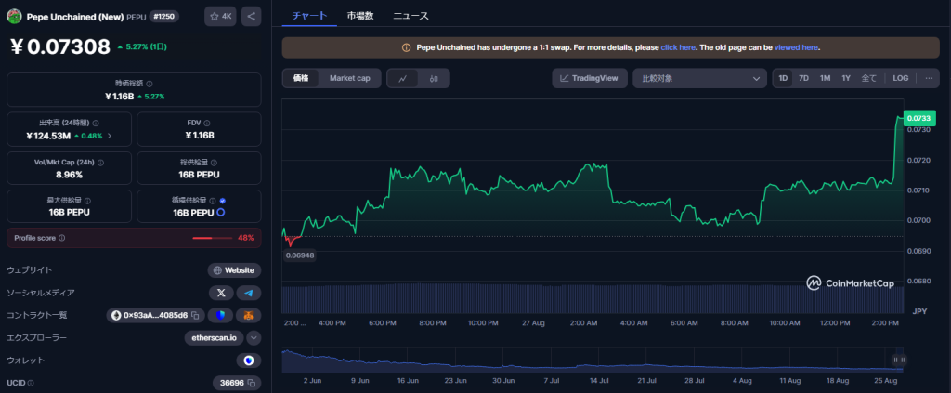Open the etherscan.io explorer button
This screenshot has height=393, width=951.
point(215,338)
